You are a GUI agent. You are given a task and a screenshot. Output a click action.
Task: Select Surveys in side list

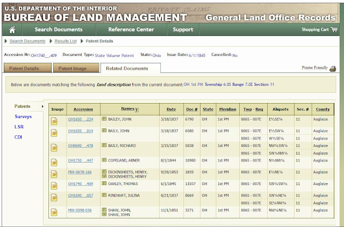23,116
